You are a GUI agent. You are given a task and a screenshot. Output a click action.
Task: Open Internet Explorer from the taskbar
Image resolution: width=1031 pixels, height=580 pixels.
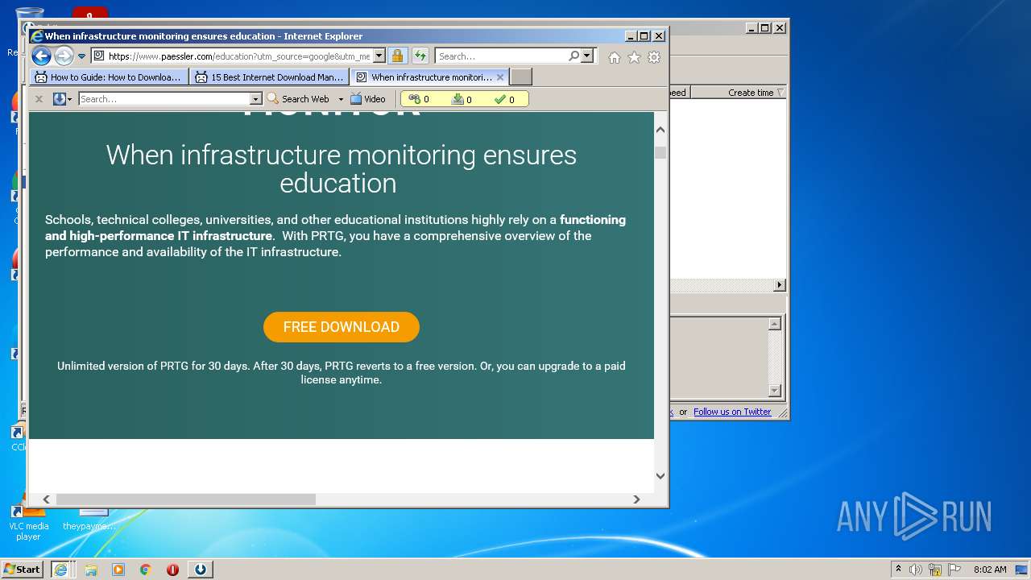coord(60,570)
